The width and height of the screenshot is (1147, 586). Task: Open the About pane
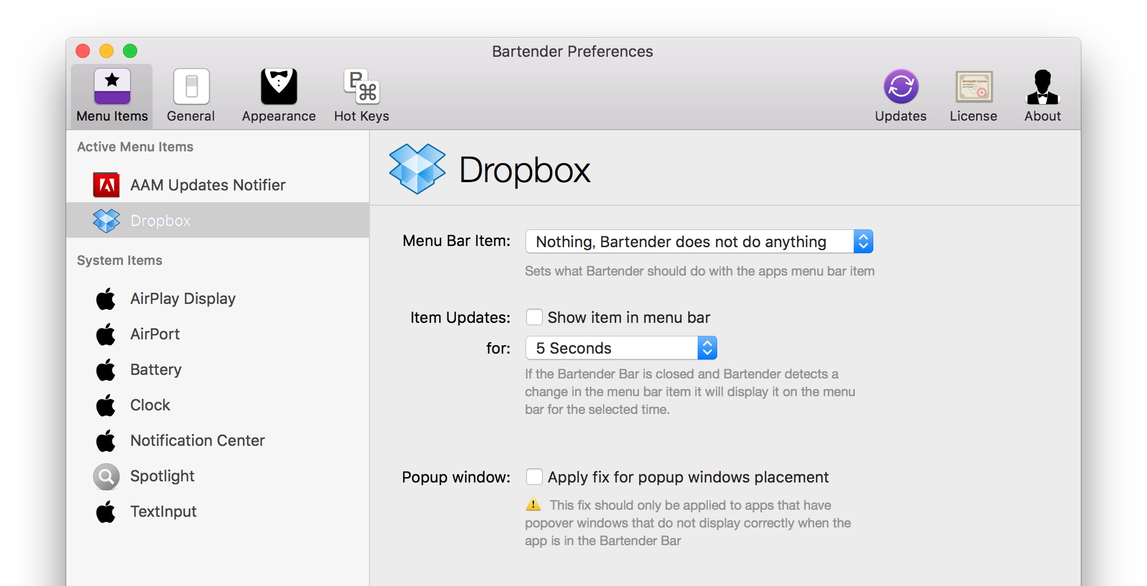coord(1042,96)
